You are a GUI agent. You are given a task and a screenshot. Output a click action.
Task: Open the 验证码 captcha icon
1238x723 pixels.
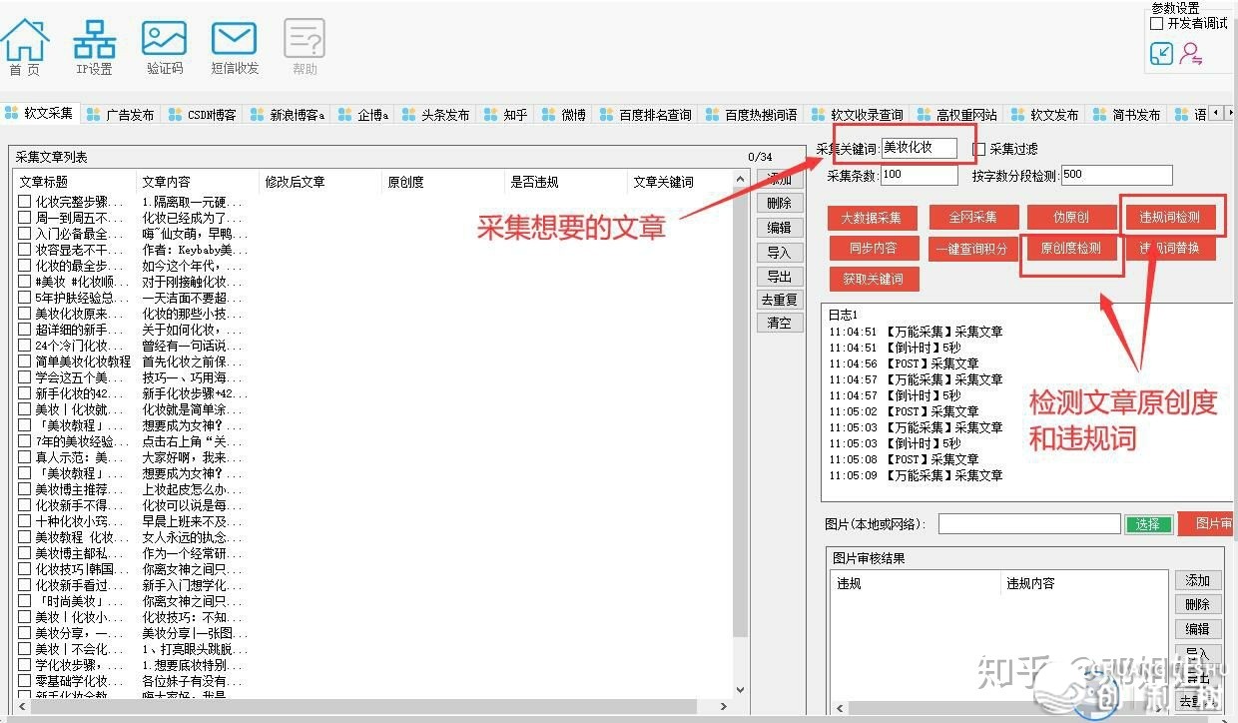tap(165, 46)
